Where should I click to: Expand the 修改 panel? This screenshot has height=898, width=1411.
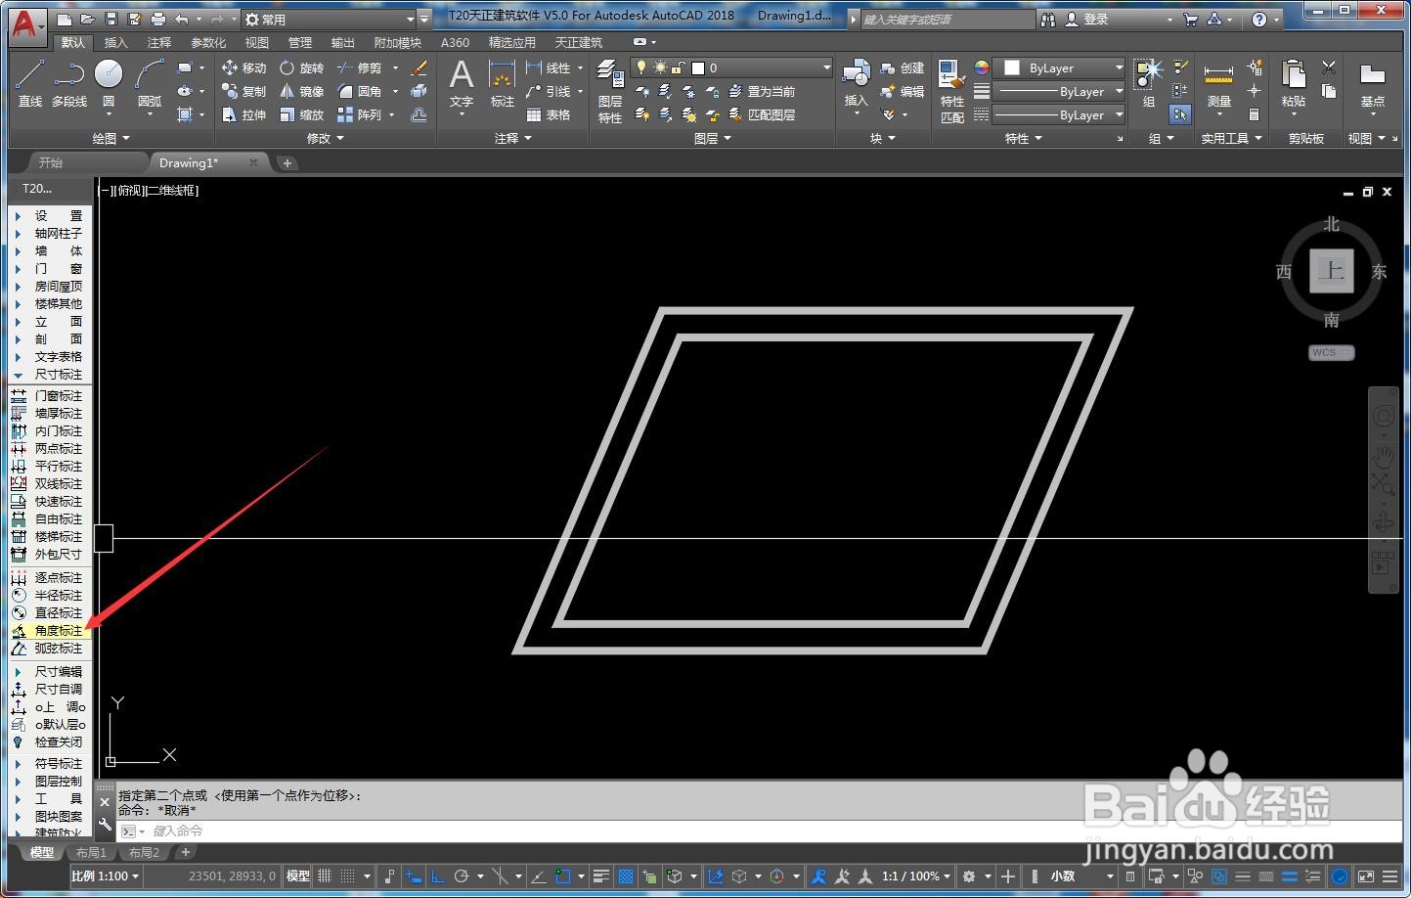(325, 139)
